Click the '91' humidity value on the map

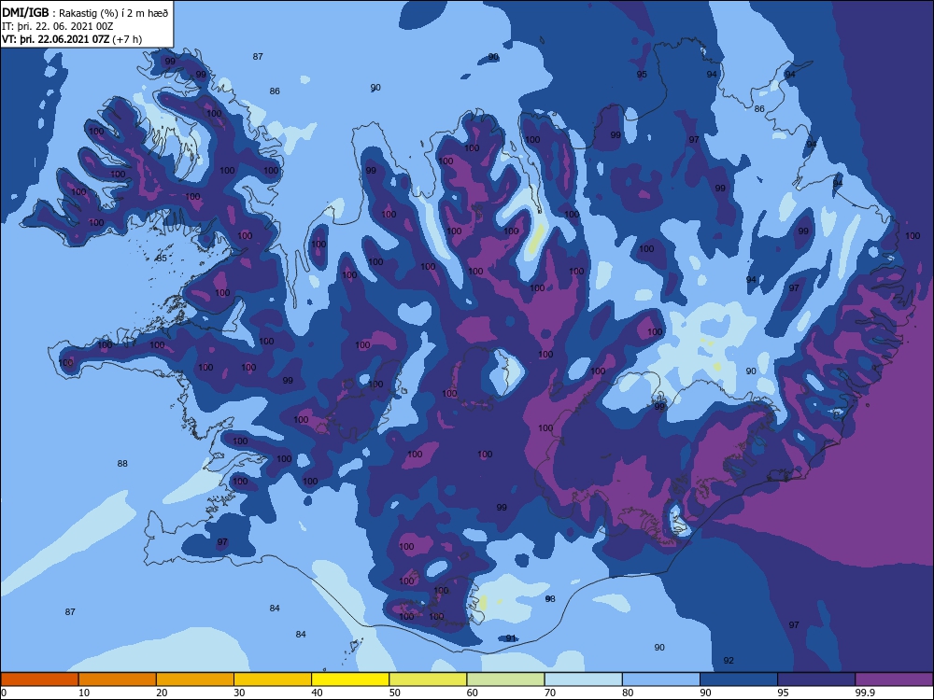511,638
